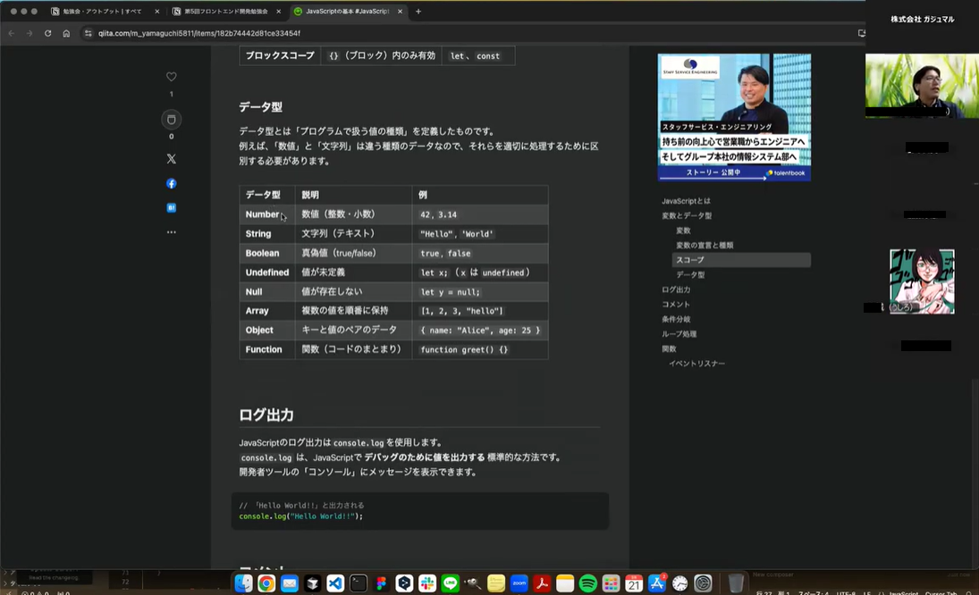Open Finder from the Dock
The image size is (979, 595).
(243, 583)
